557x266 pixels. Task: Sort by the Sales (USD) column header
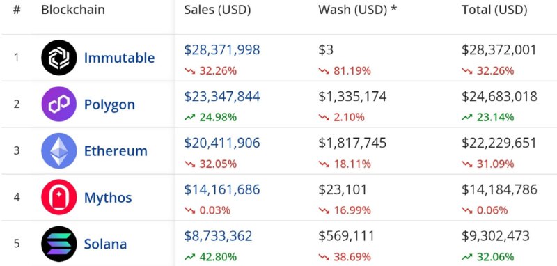(x=217, y=10)
